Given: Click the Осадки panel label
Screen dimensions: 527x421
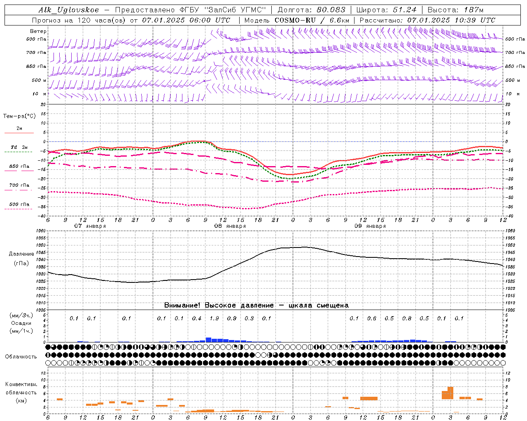Looking at the screenshot, I should coord(21,323).
